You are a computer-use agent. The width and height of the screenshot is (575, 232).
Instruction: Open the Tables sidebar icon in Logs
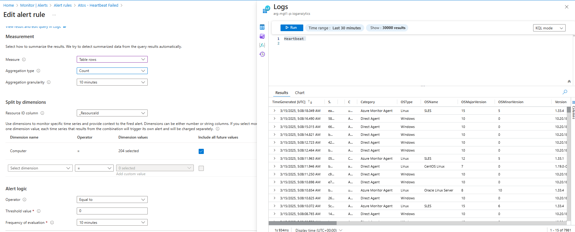(262, 27)
